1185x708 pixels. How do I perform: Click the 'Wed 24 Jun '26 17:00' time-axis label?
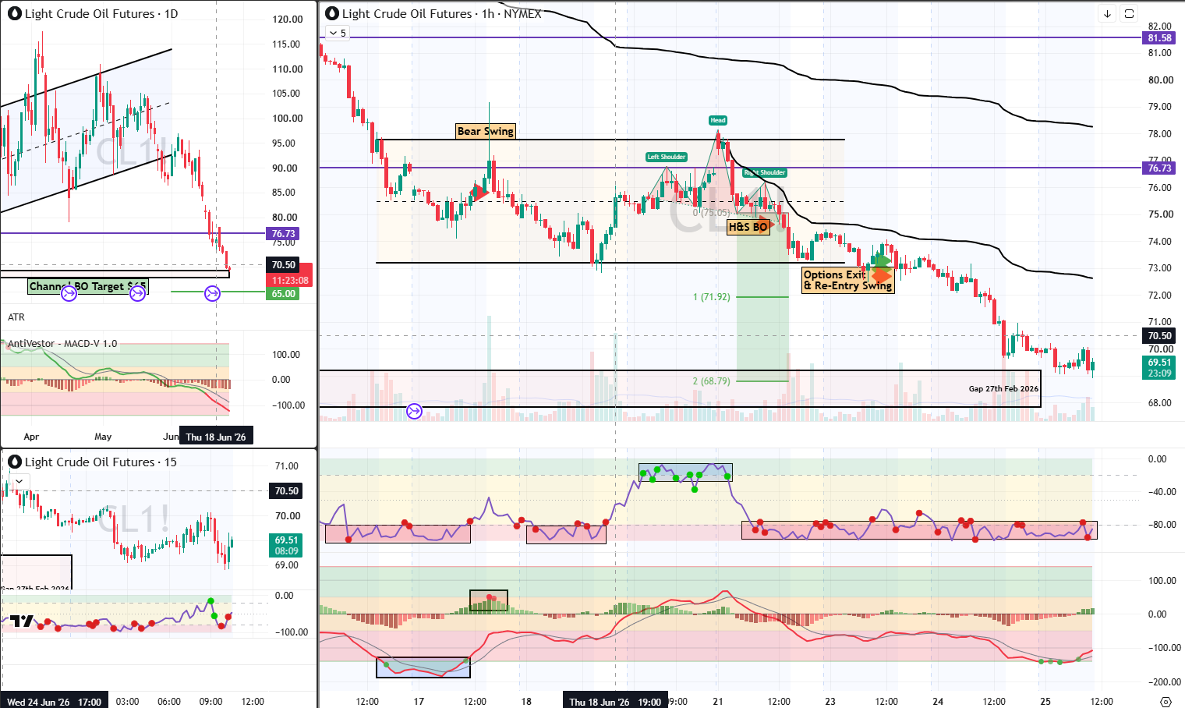tap(54, 701)
